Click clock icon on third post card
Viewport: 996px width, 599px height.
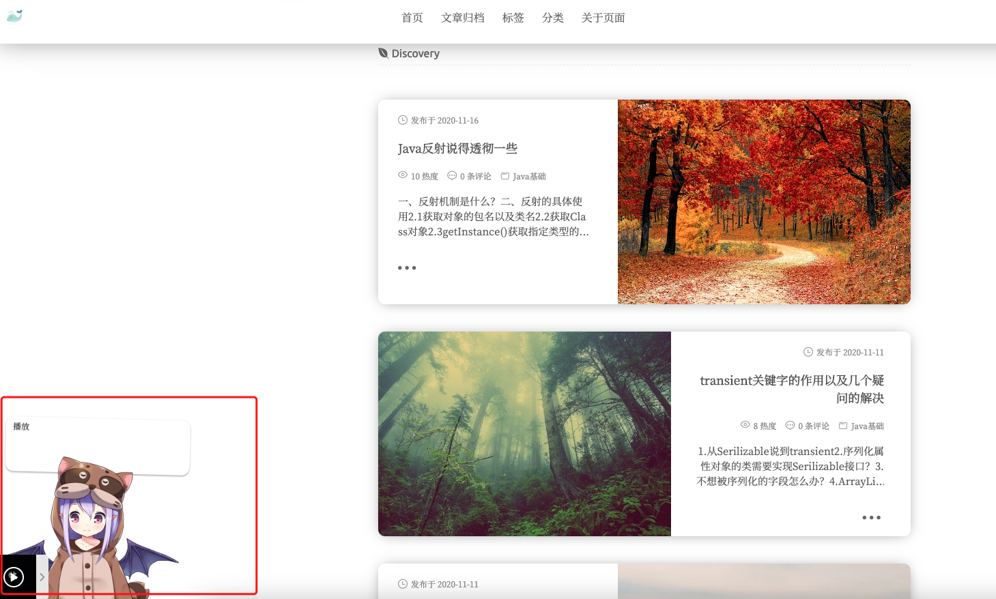click(403, 584)
